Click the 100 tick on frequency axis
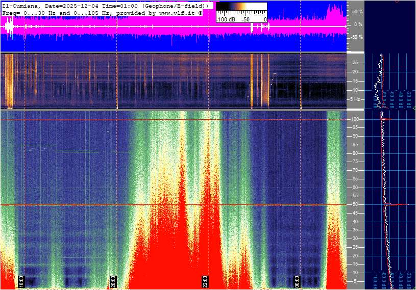The image size is (416, 290). click(355, 119)
